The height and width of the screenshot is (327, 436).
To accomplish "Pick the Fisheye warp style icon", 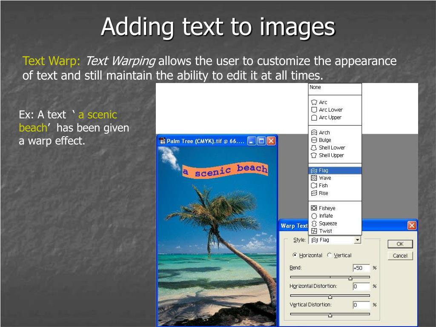I will (x=314, y=208).
